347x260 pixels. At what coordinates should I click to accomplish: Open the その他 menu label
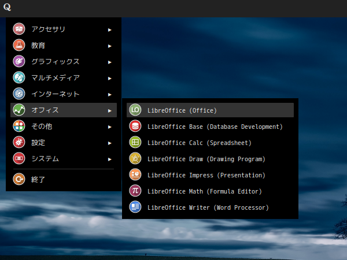(x=42, y=126)
